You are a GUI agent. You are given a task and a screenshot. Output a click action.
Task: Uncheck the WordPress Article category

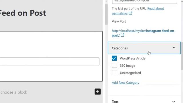pyautogui.click(x=114, y=58)
